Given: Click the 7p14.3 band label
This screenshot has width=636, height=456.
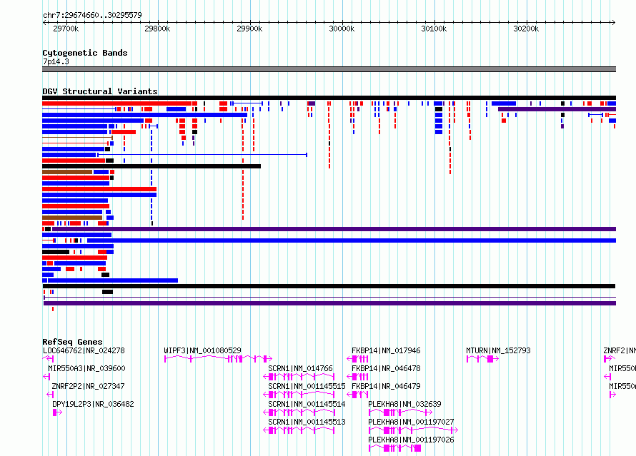Looking at the screenshot, I should (56, 61).
